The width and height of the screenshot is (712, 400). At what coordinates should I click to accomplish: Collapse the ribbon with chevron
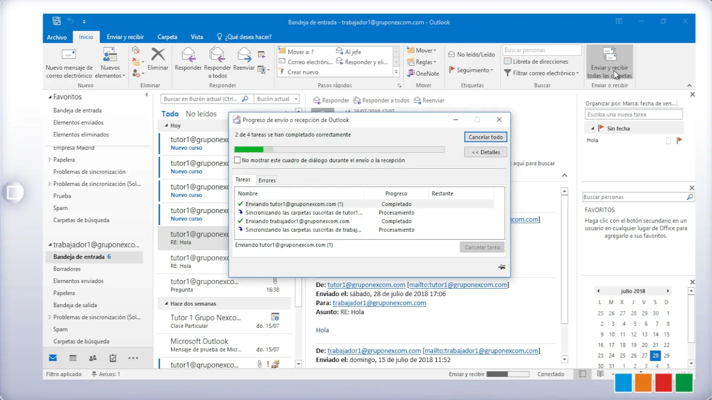(689, 86)
